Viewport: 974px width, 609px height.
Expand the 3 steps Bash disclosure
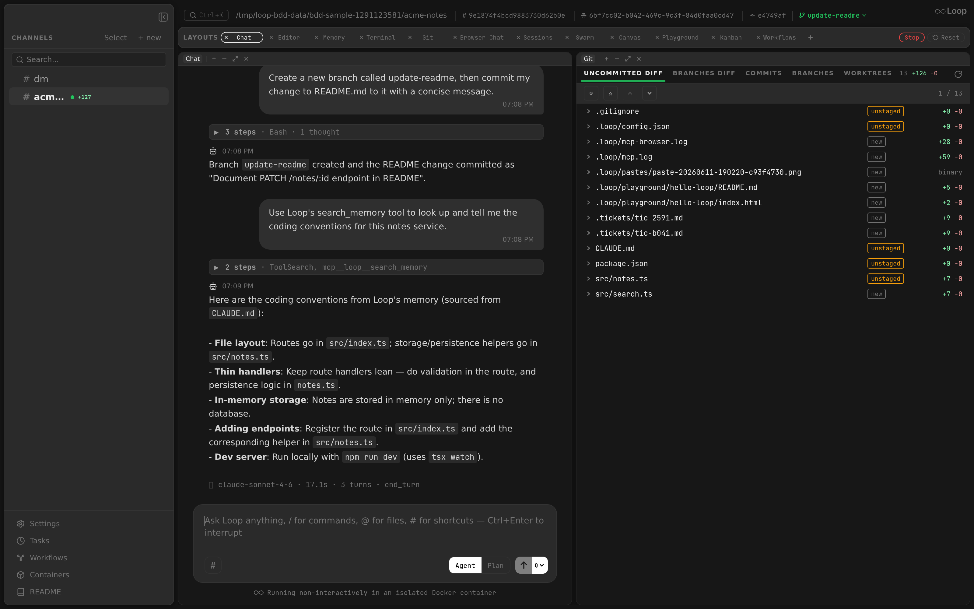click(376, 132)
